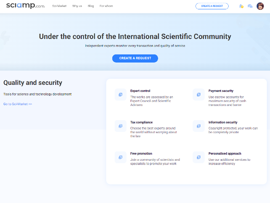
Task: Click the outlined Create a Request header button
Action: 212,6
